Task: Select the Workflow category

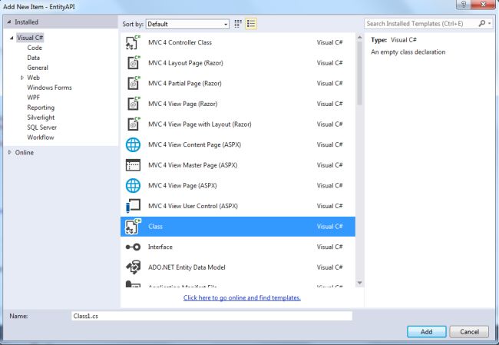Action: pyautogui.click(x=41, y=138)
